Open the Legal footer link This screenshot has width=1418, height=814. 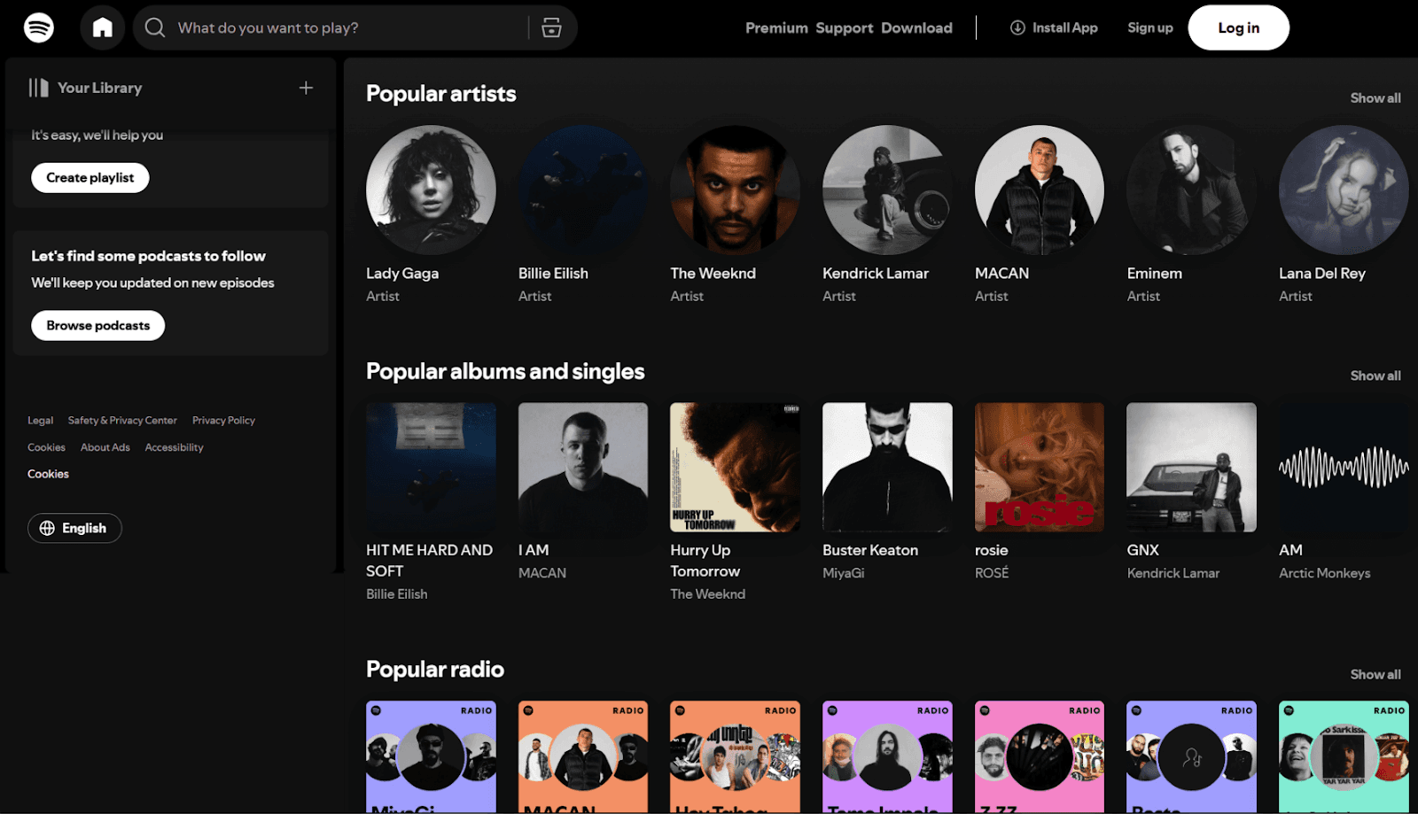[x=40, y=421]
